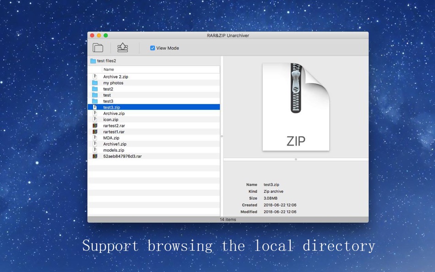This screenshot has height=272, width=435.
Task: Click the folder icon beside test
Action: 95,95
